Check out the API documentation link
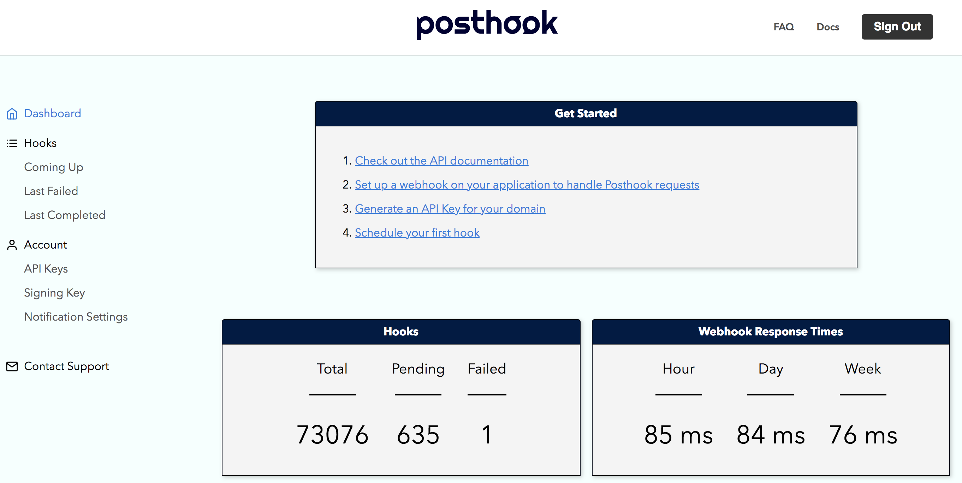 [x=441, y=161]
